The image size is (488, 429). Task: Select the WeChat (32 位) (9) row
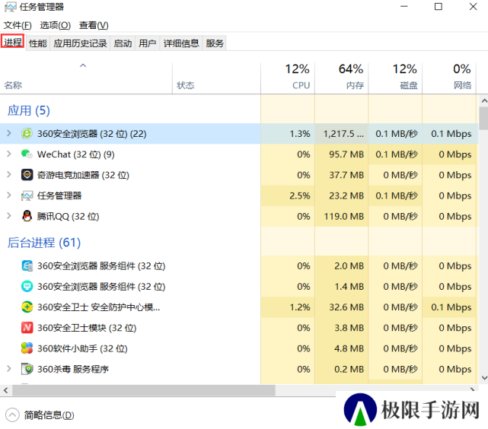pyautogui.click(x=238, y=154)
